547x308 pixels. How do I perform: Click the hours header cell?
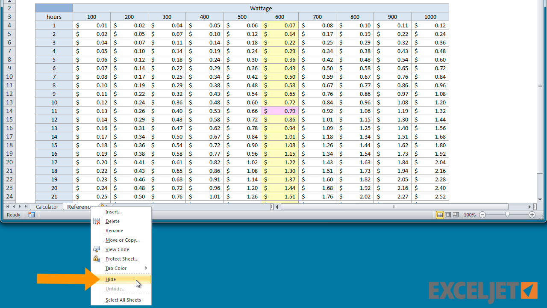(54, 17)
